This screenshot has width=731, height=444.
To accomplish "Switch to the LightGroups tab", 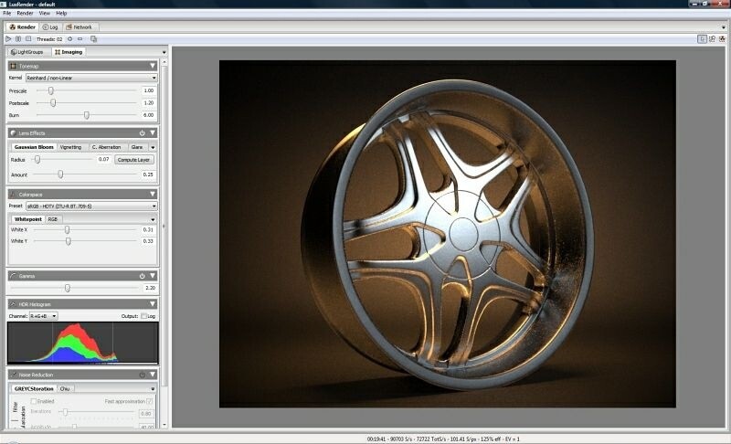I will (x=27, y=52).
